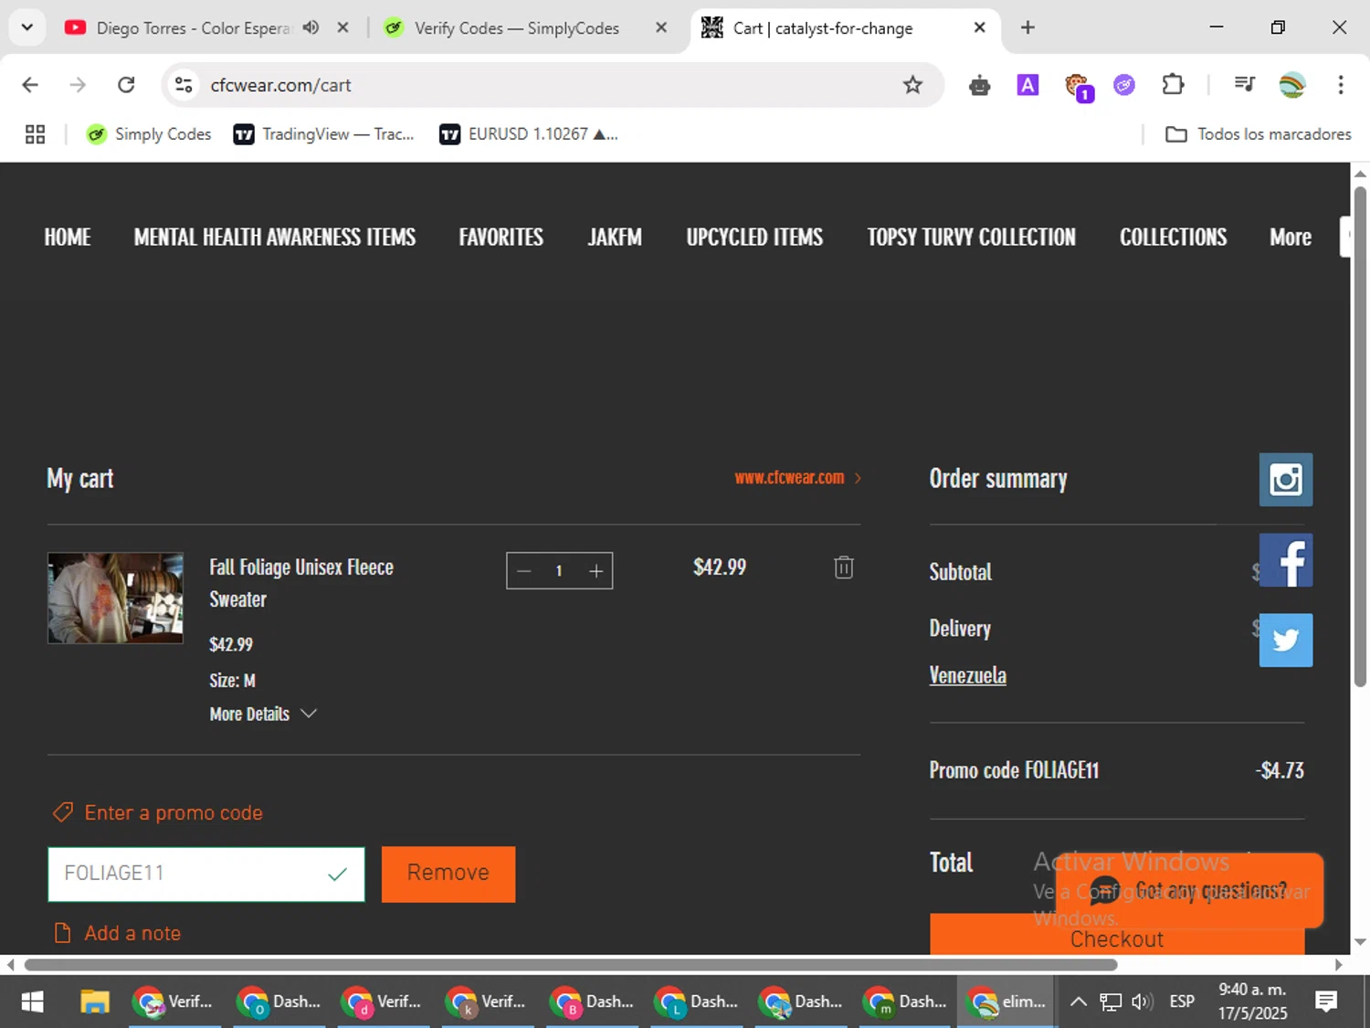Open the EURUSD bookmark
1370x1028 pixels.
[529, 134]
